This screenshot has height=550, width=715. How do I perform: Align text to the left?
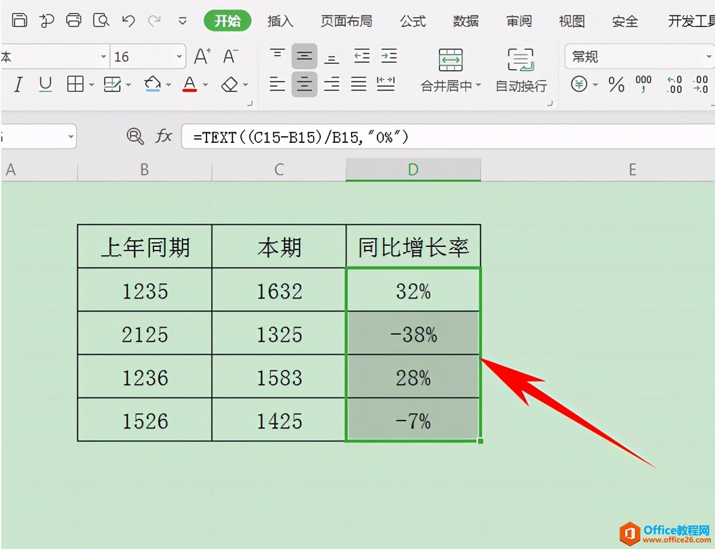277,85
